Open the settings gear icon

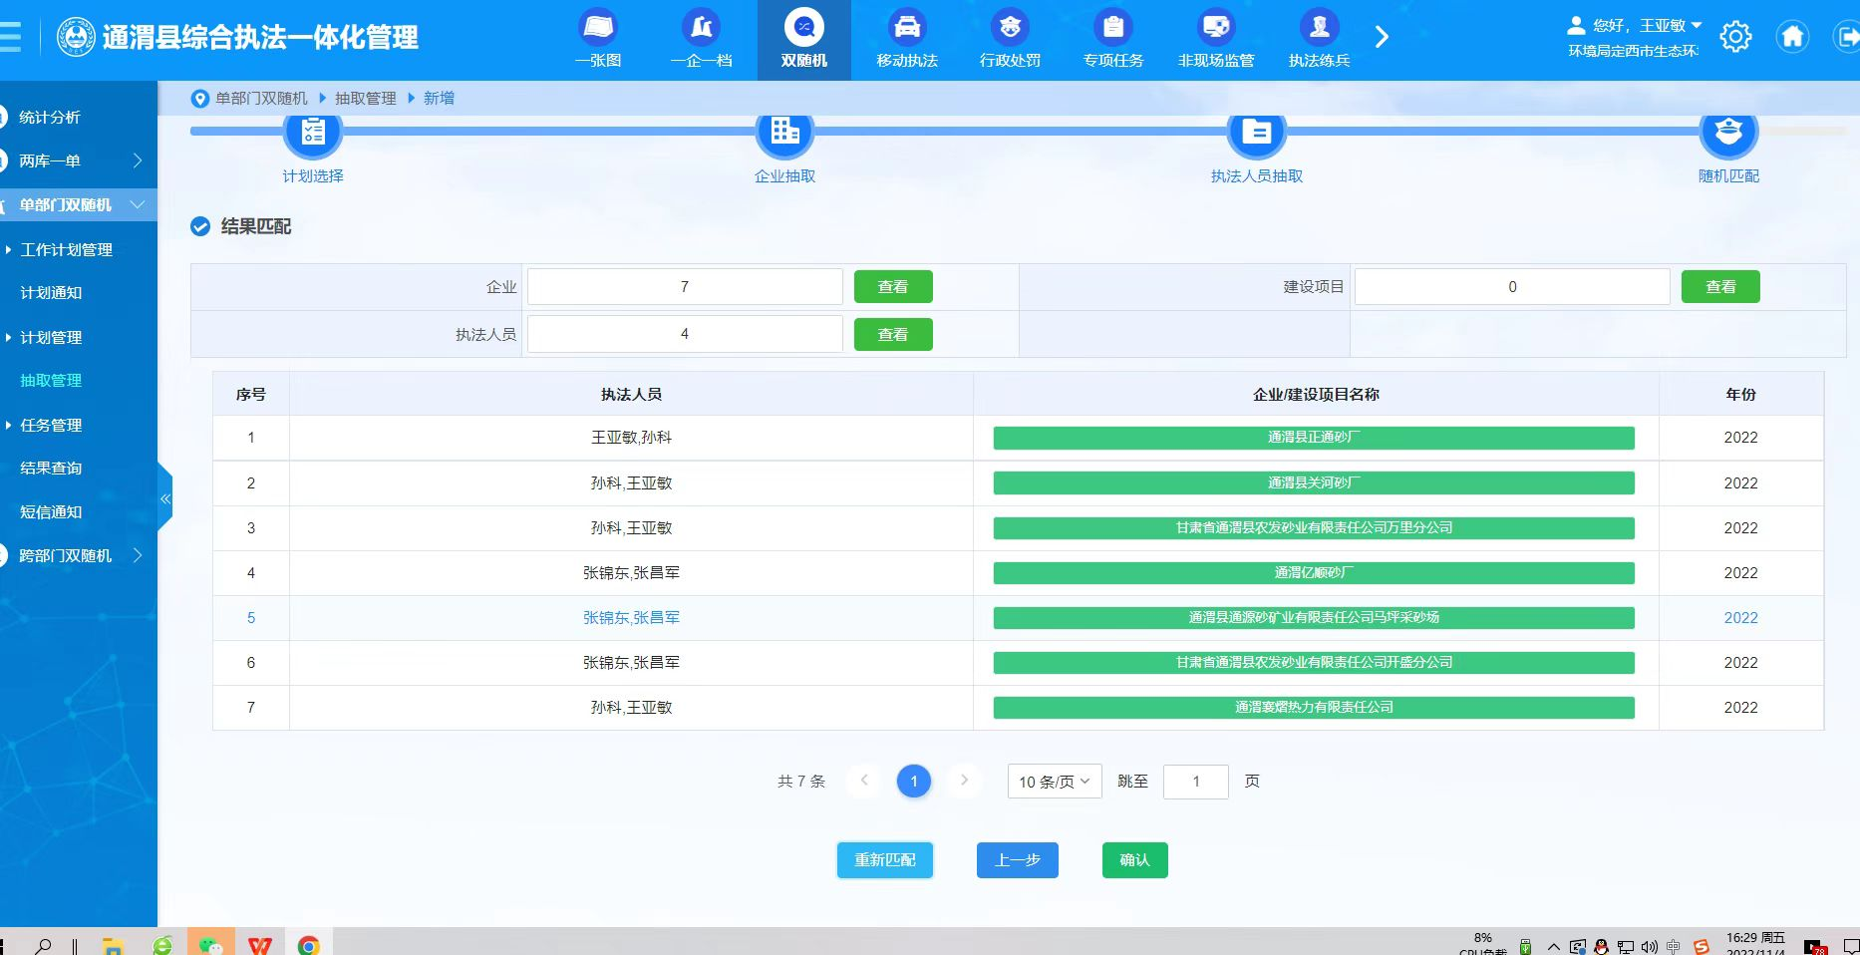1734,37
